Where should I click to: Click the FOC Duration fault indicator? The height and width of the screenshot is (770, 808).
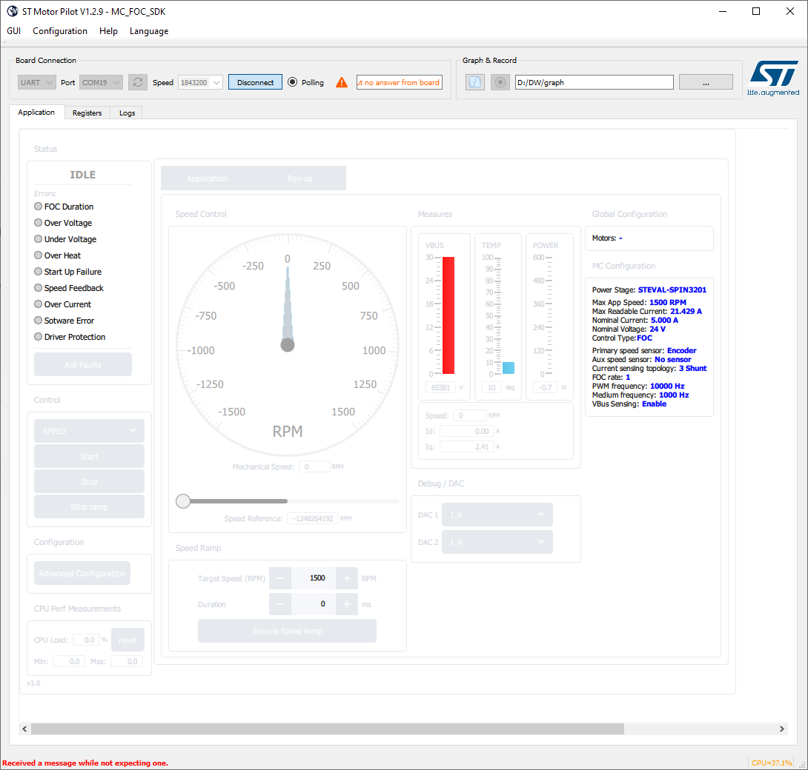(x=38, y=206)
